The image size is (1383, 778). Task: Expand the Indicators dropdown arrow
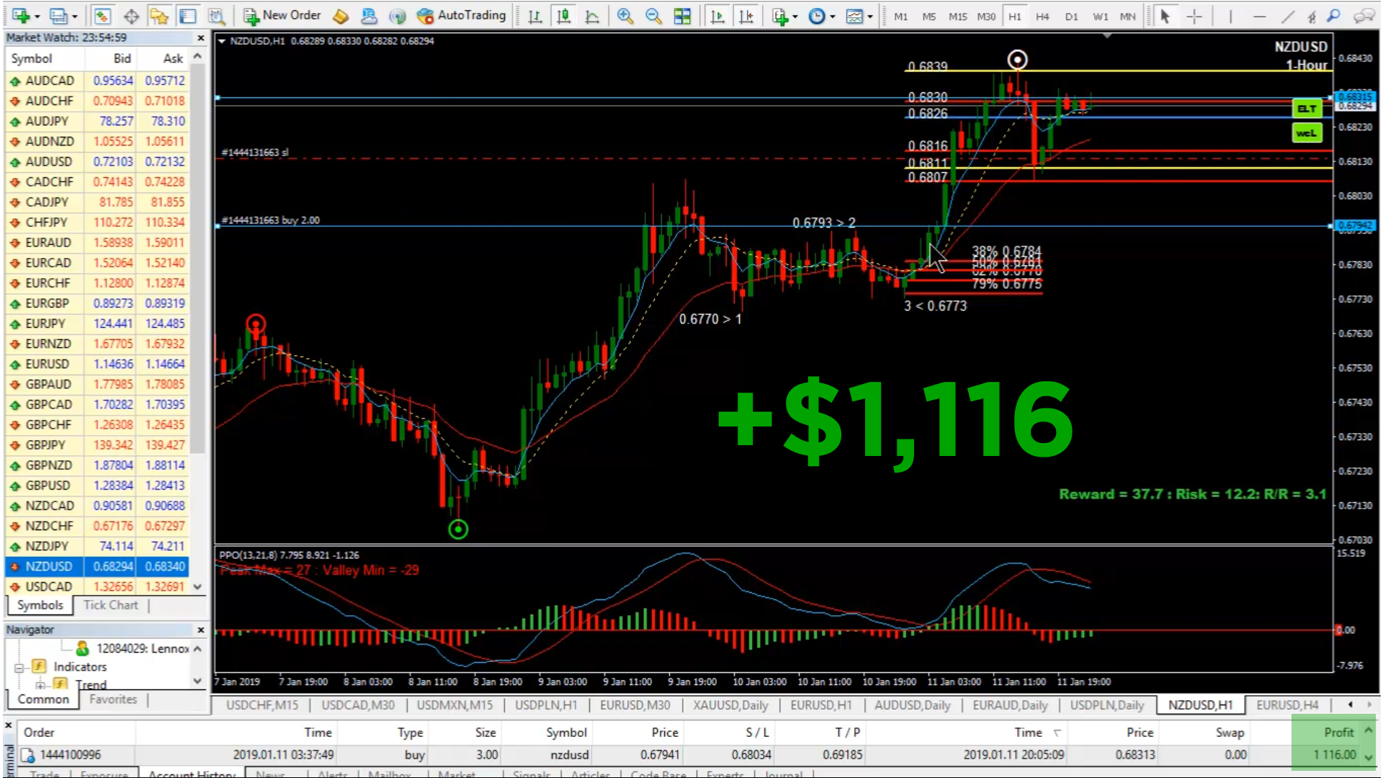click(x=795, y=16)
